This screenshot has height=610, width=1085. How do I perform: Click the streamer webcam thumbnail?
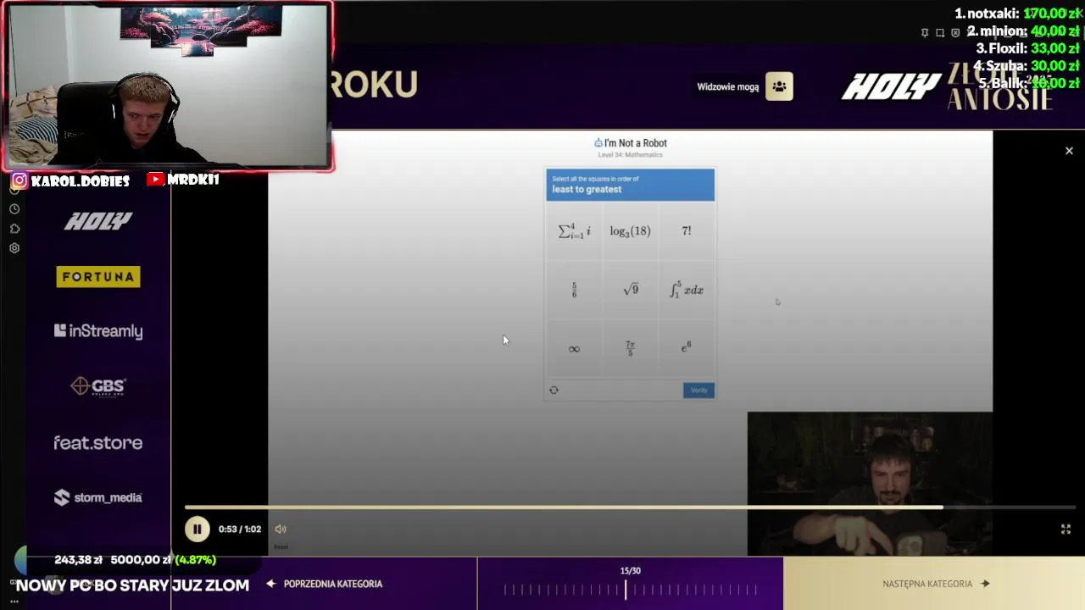click(167, 85)
